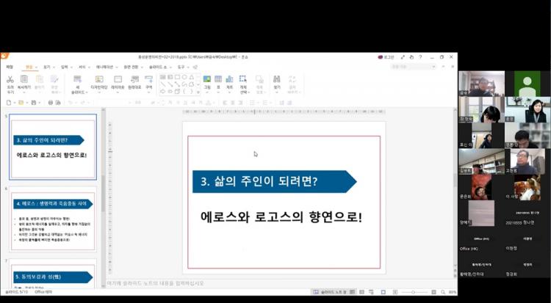This screenshot has width=551, height=303.
Task: Open the File (파일) menu
Action: 10,67
